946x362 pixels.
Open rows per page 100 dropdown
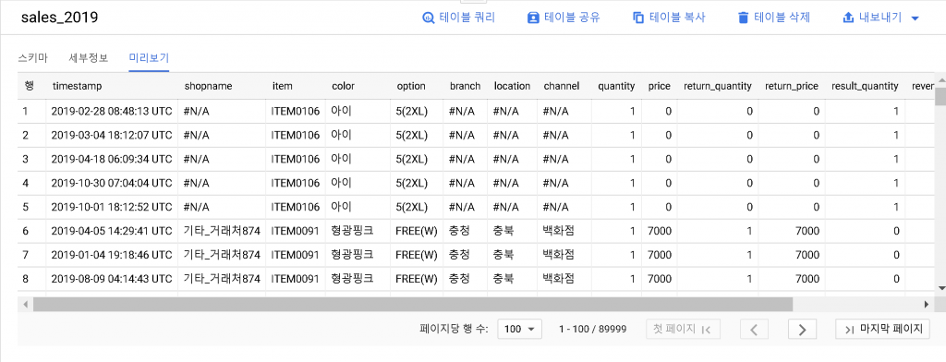click(519, 330)
